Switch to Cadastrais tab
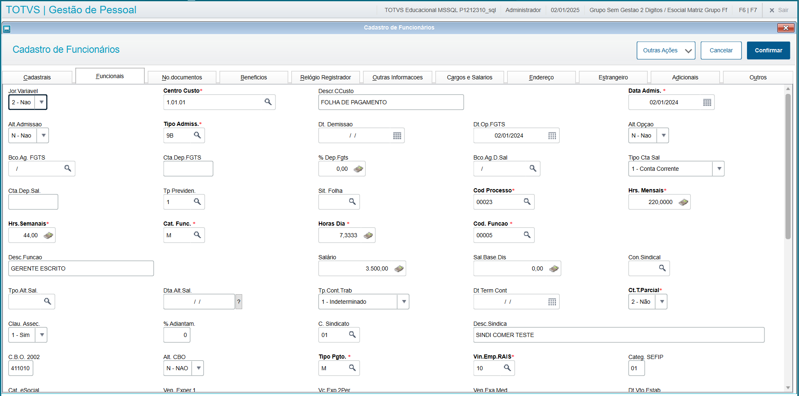This screenshot has width=799, height=396. [37, 77]
